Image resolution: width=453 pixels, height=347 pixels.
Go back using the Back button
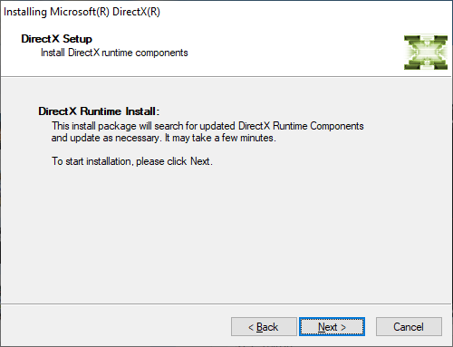tap(264, 326)
